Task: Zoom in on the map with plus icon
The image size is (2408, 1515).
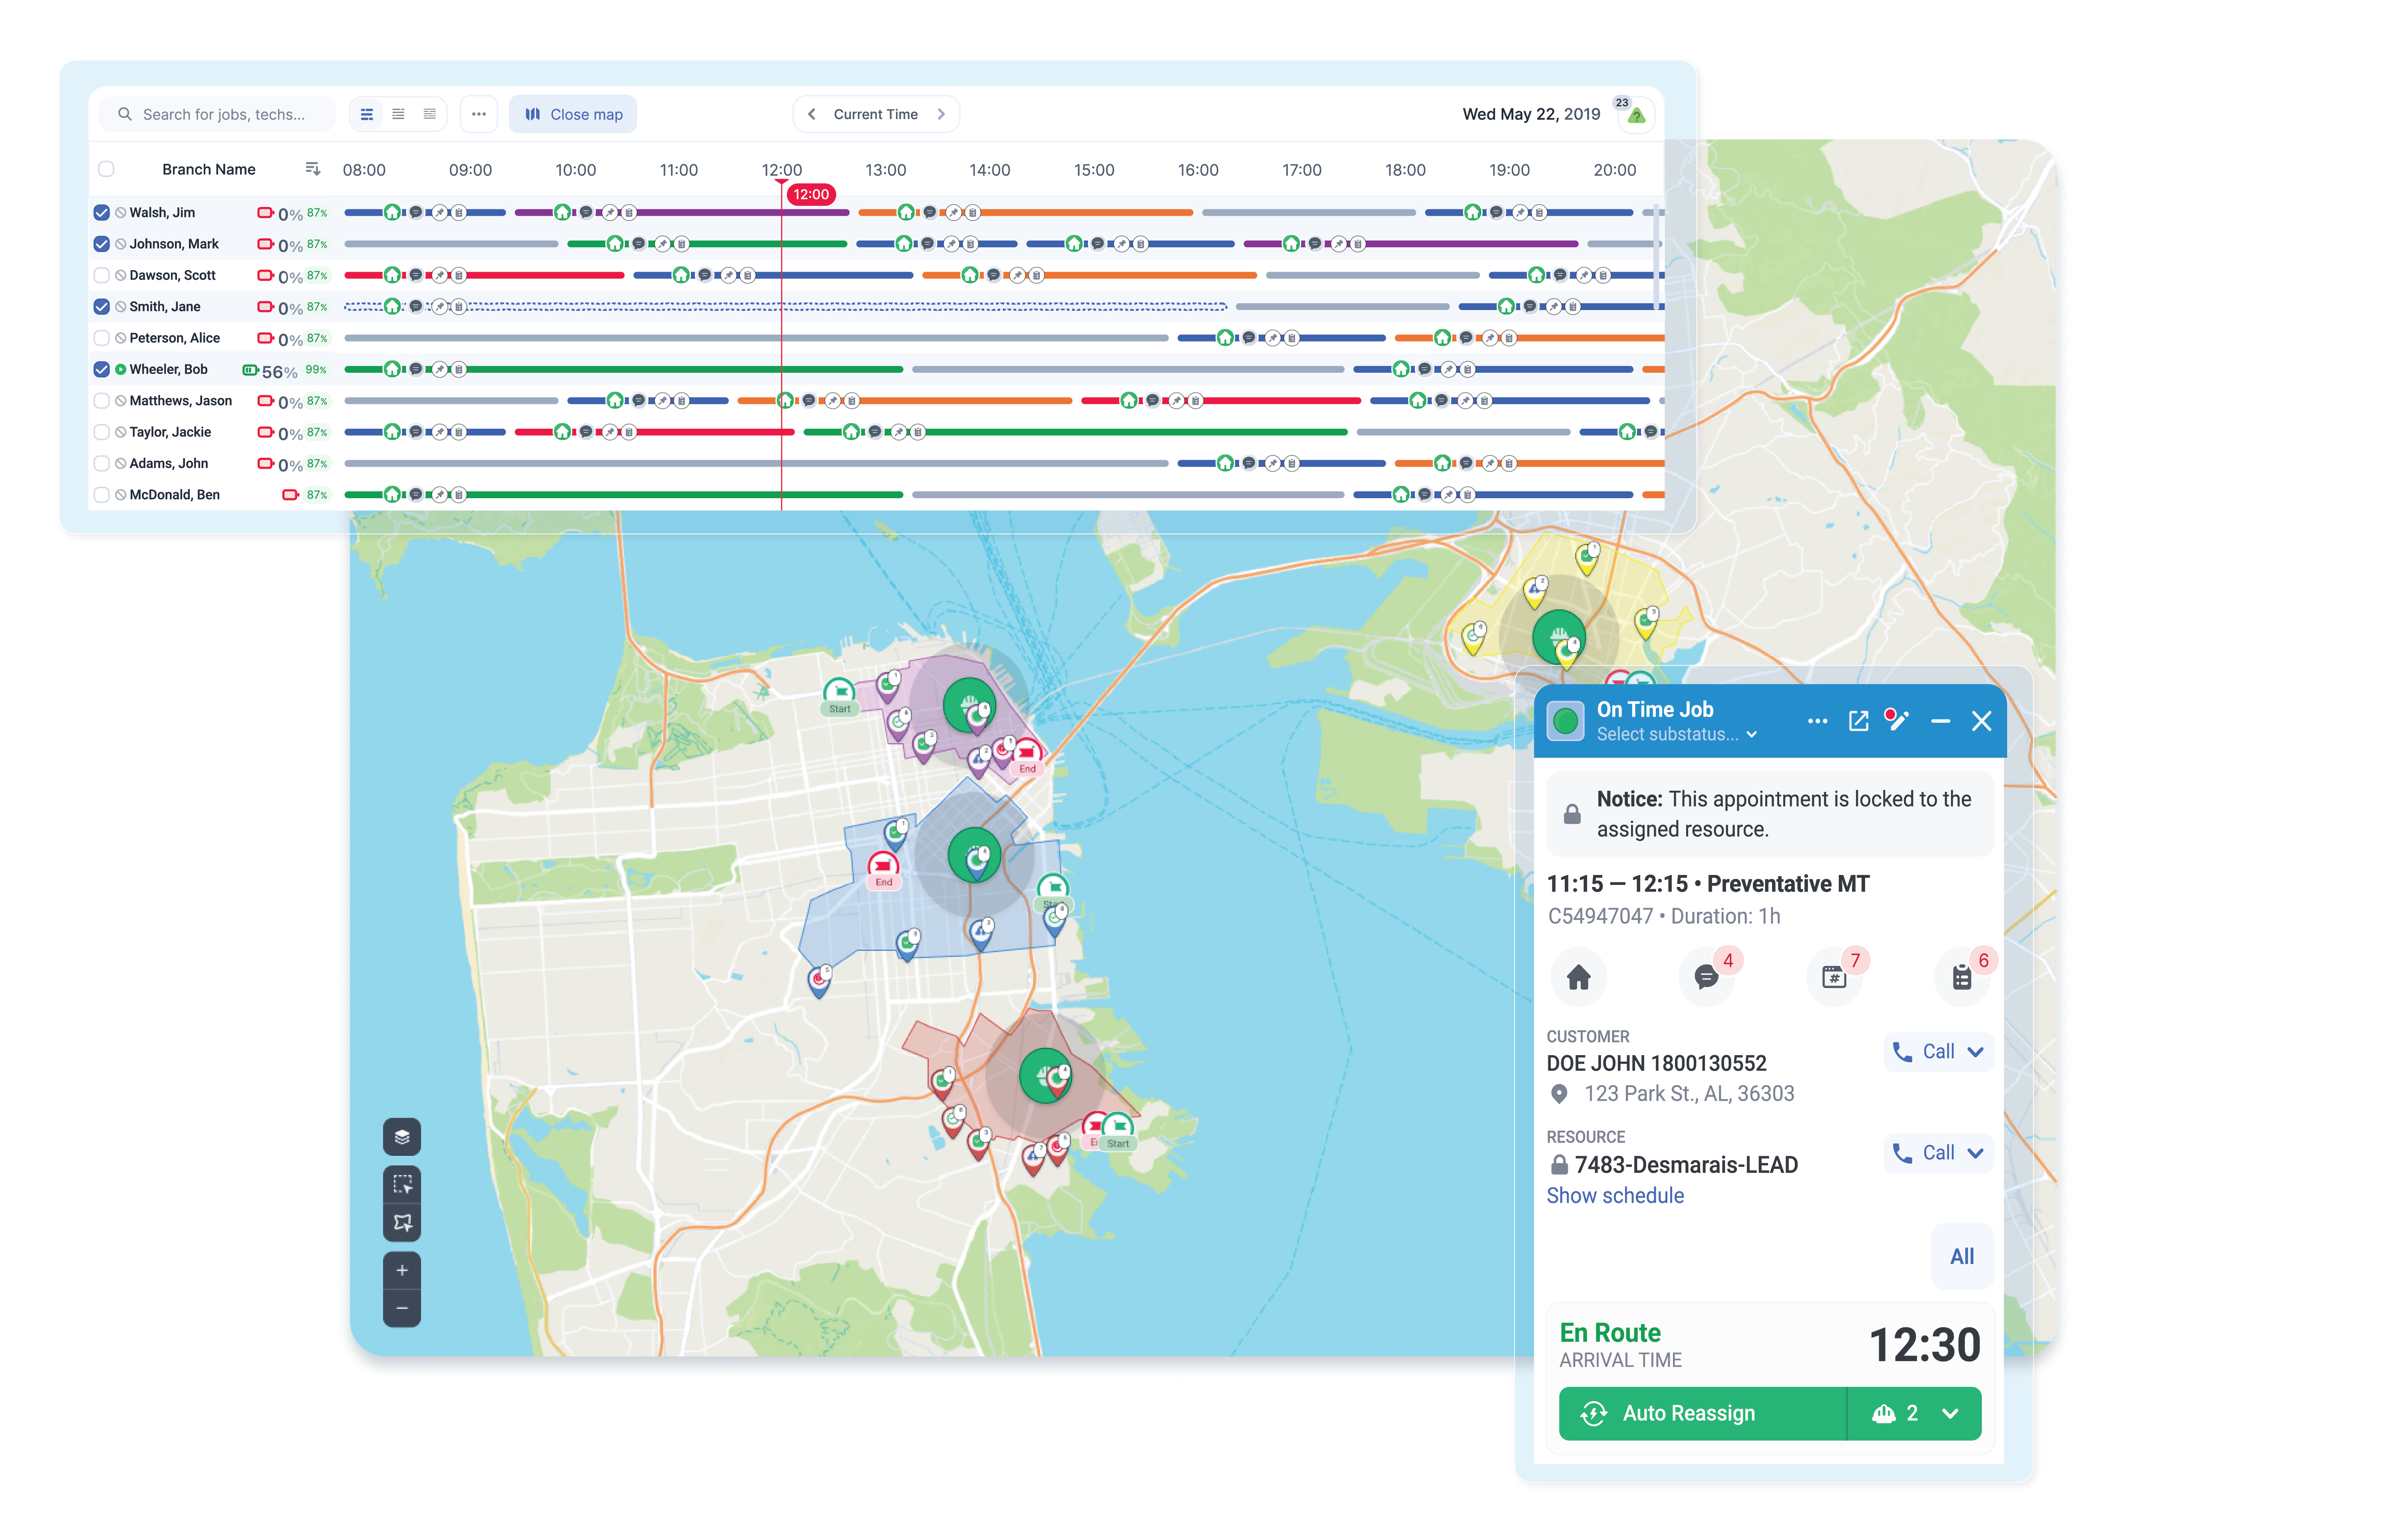Action: tap(402, 1270)
